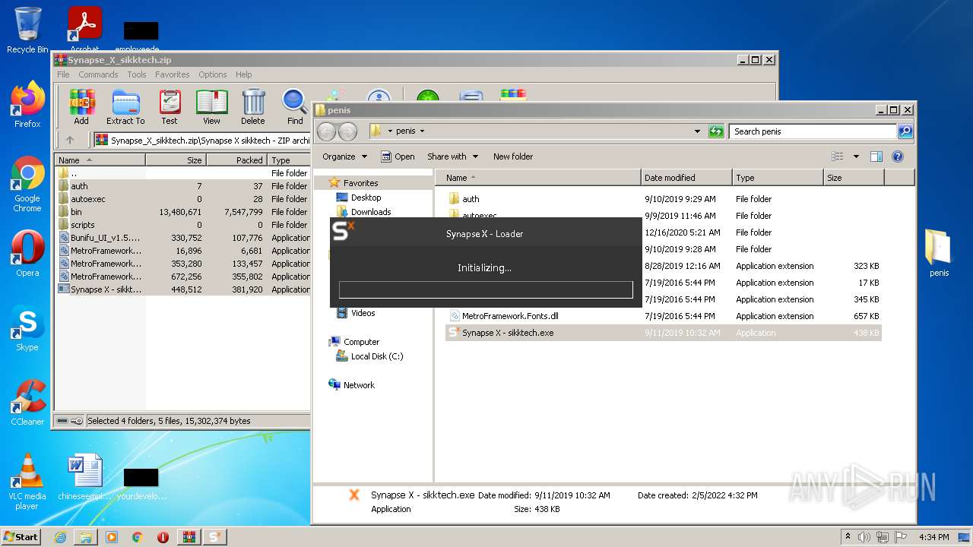973x547 pixels.
Task: Go up one level in WinRAR
Action: click(70, 140)
